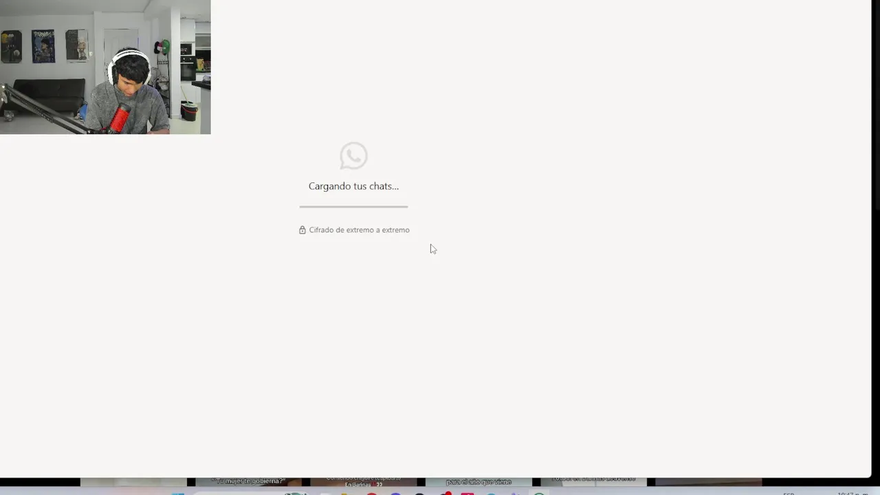The height and width of the screenshot is (495, 880).
Task: Click the 'Cargando tus chats...' text
Action: pyautogui.click(x=353, y=186)
